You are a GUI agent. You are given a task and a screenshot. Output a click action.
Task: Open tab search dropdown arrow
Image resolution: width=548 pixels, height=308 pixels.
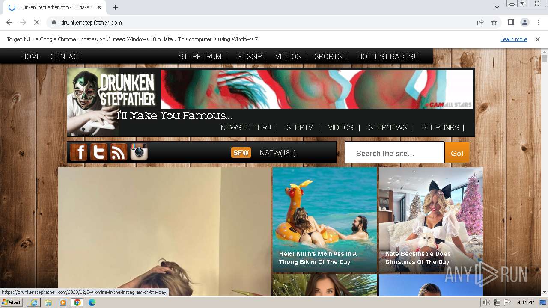[497, 7]
